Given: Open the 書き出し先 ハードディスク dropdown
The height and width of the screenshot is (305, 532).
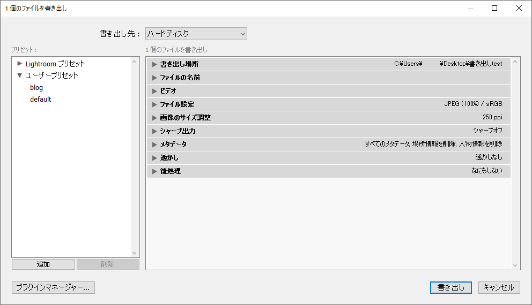Looking at the screenshot, I should 196,34.
